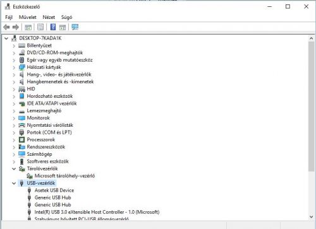This screenshot has height=229, width=316.
Task: Maximize the Eszközkezelő window
Action: click(288, 7)
